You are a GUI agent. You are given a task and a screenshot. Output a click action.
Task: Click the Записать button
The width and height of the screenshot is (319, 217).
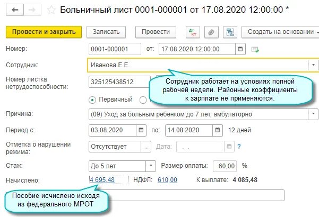coord(106,32)
